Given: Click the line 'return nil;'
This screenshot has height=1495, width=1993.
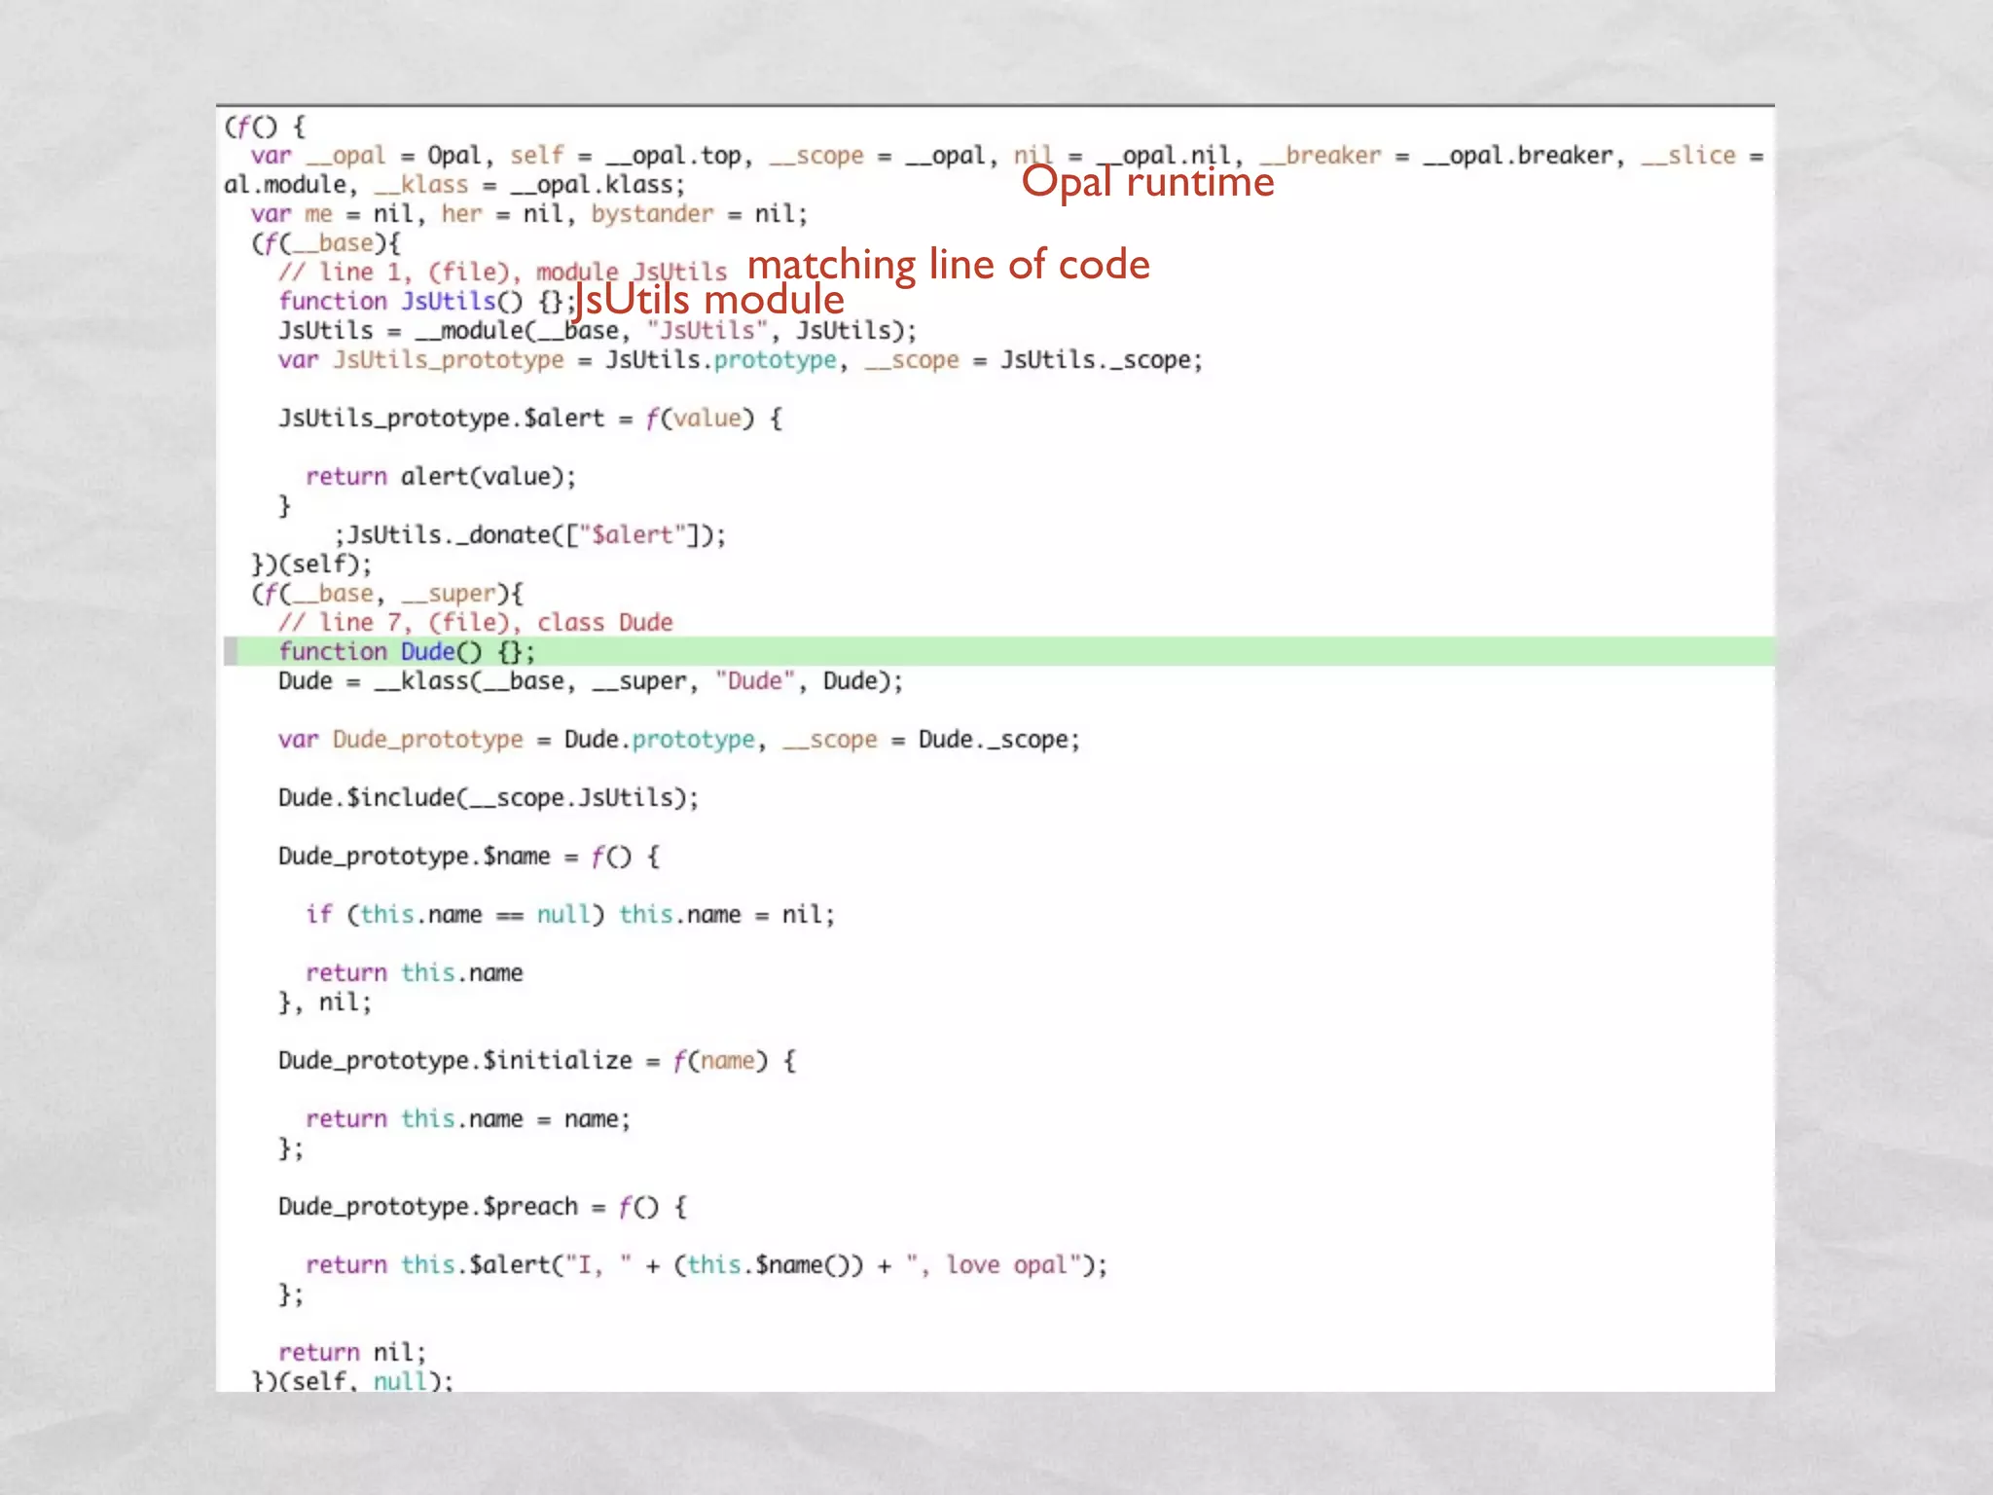Looking at the screenshot, I should pos(352,1352).
